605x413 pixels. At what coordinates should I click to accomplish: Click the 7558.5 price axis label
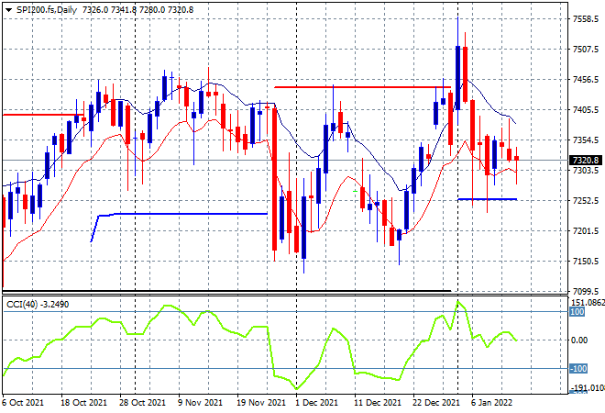point(586,19)
